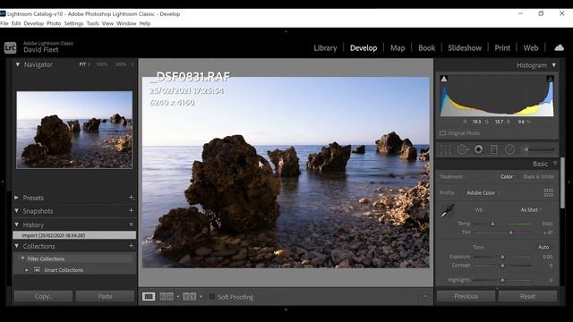Viewport: 573px width, 322px height.
Task: Collapse the Basic panel
Action: coord(555,164)
